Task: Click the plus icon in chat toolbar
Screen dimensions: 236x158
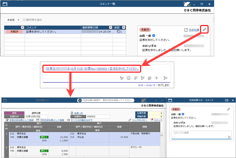Action: 156,78
